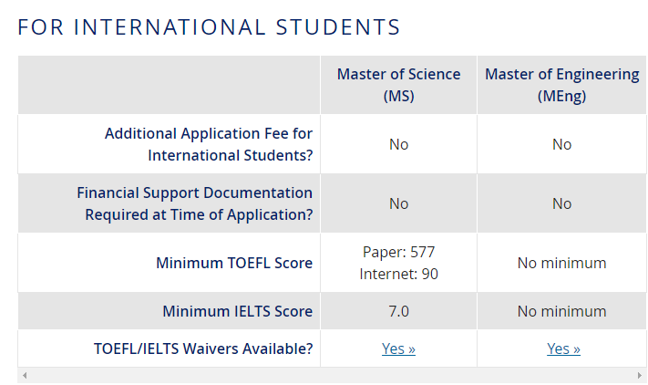
Task: Select the Master of Science (MS) column header
Action: point(398,85)
